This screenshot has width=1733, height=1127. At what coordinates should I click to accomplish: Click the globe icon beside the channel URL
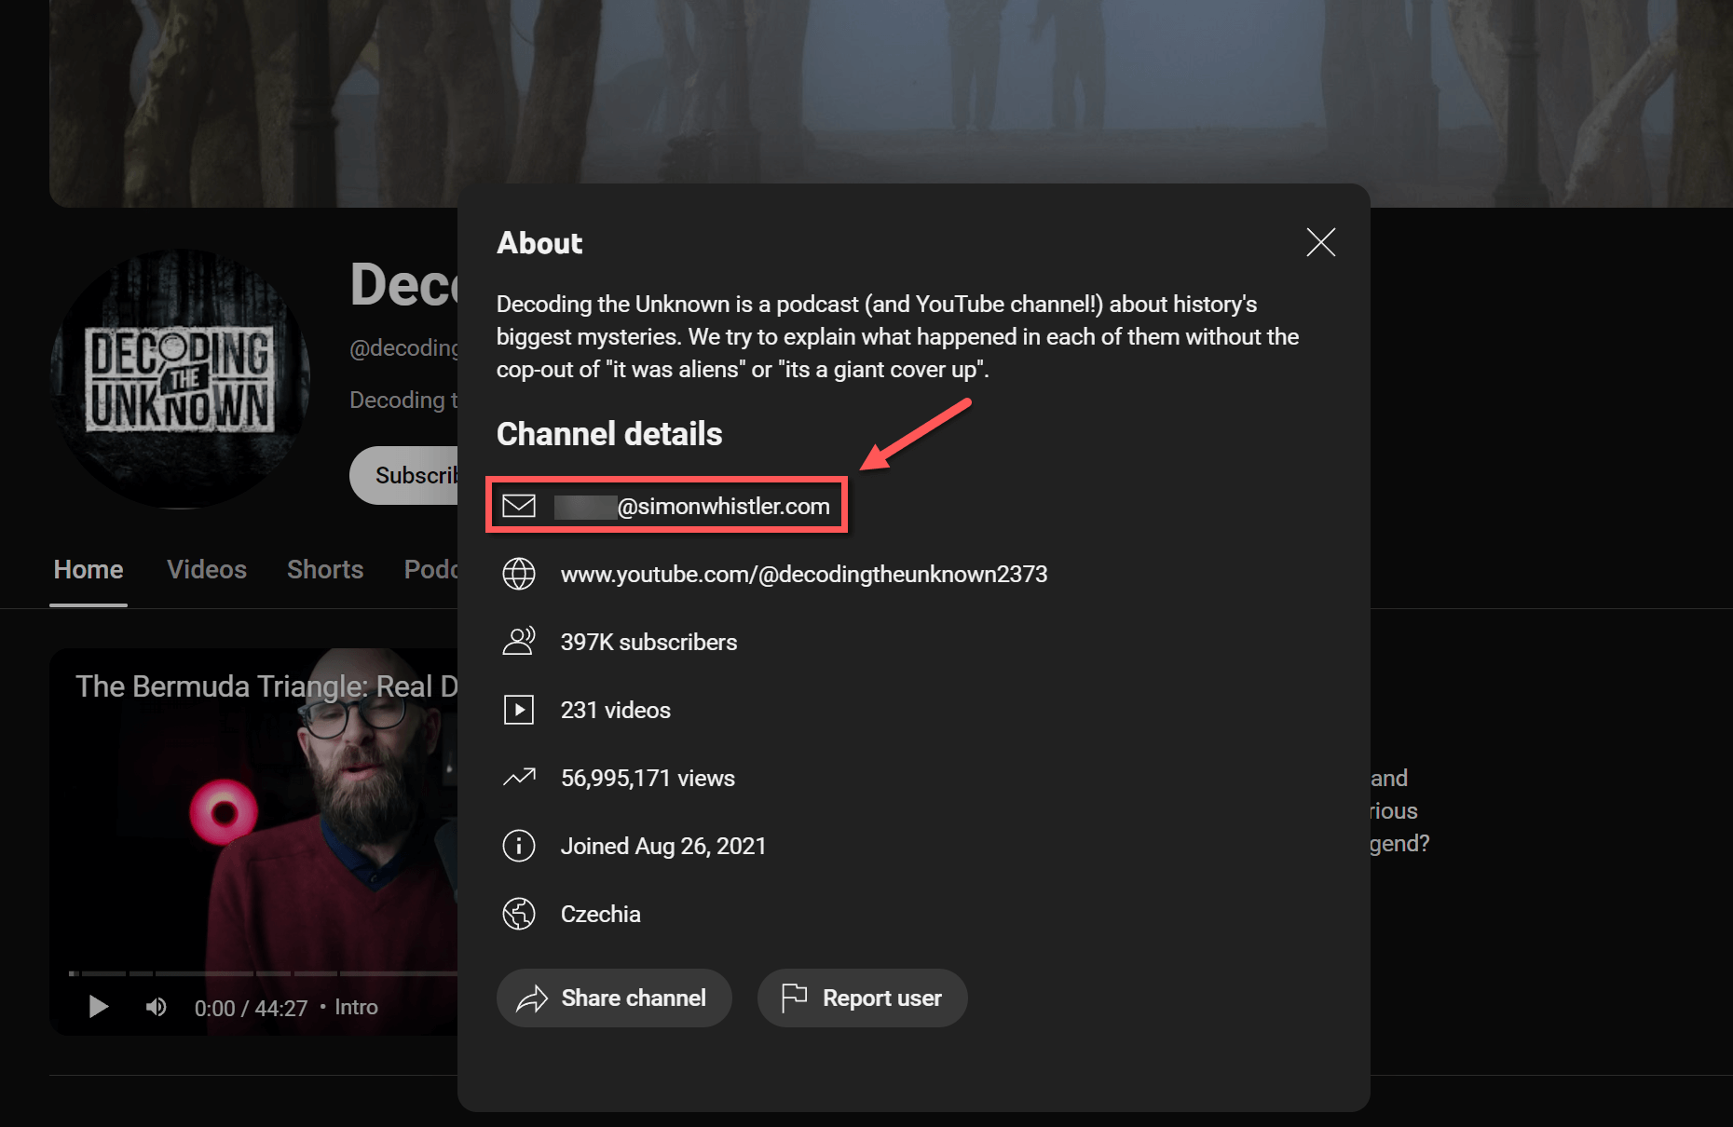click(x=519, y=574)
